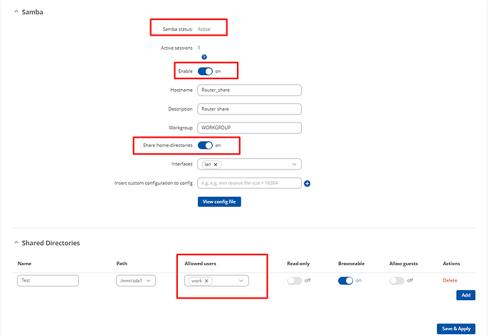Click the Save & Apply button
The width and height of the screenshot is (491, 335).
pos(456,329)
